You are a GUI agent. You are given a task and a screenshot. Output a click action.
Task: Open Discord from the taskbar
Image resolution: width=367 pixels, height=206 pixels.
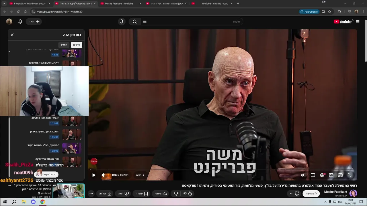(x=33, y=202)
